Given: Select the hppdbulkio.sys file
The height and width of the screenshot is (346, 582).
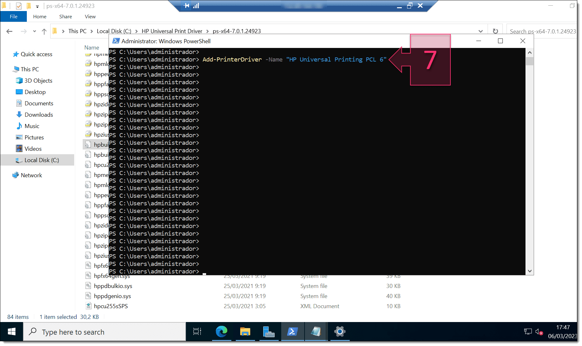Looking at the screenshot, I should click(113, 286).
